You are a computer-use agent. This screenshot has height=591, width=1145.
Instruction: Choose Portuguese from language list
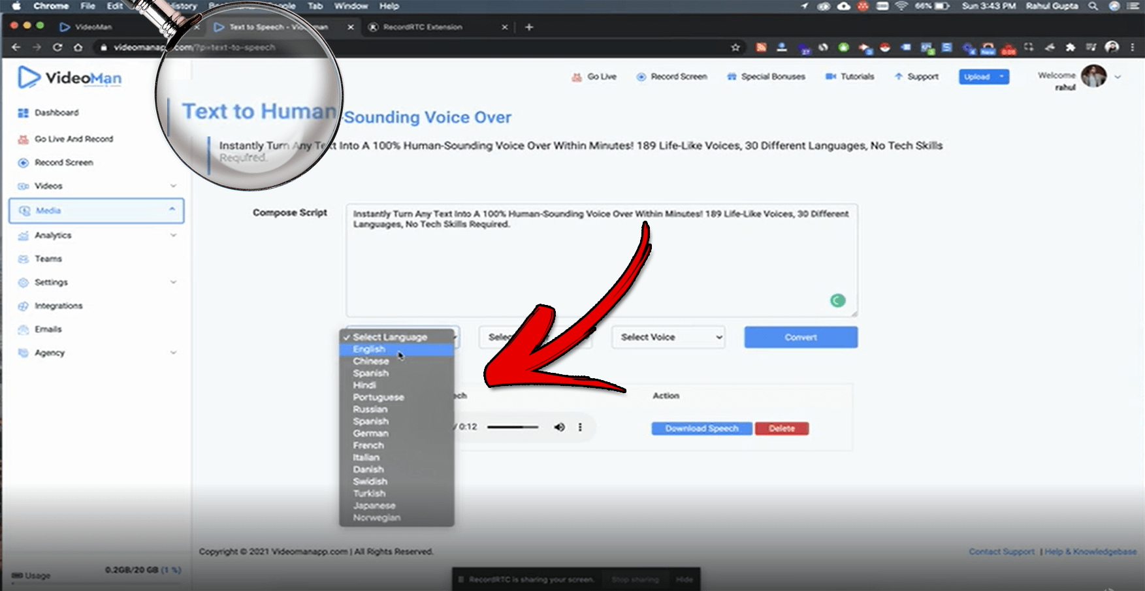pos(396,397)
